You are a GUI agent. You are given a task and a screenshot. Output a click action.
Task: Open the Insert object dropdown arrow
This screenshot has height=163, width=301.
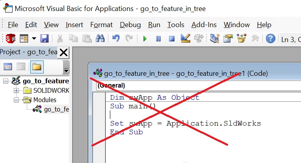click(x=34, y=38)
